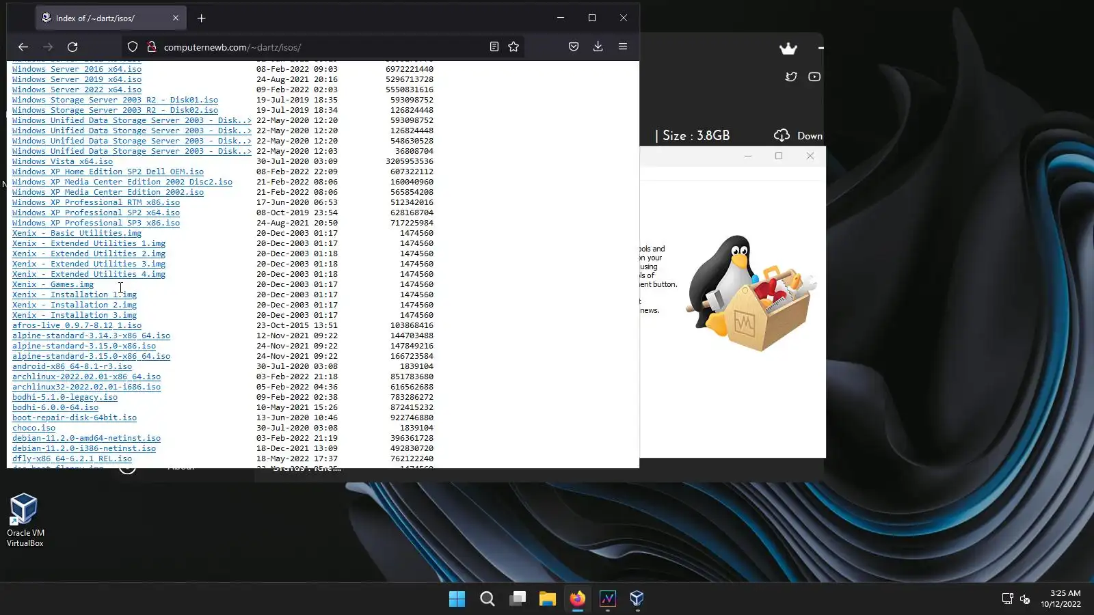Switch to VirtualBox on the taskbar
The image size is (1094, 615).
click(637, 599)
